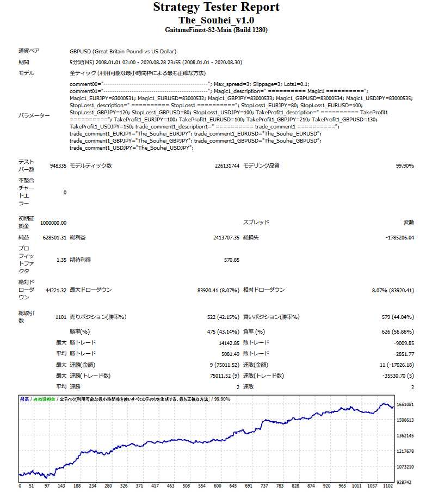Click the 相対ドローダウン label
The image size is (432, 492).
click(x=264, y=290)
